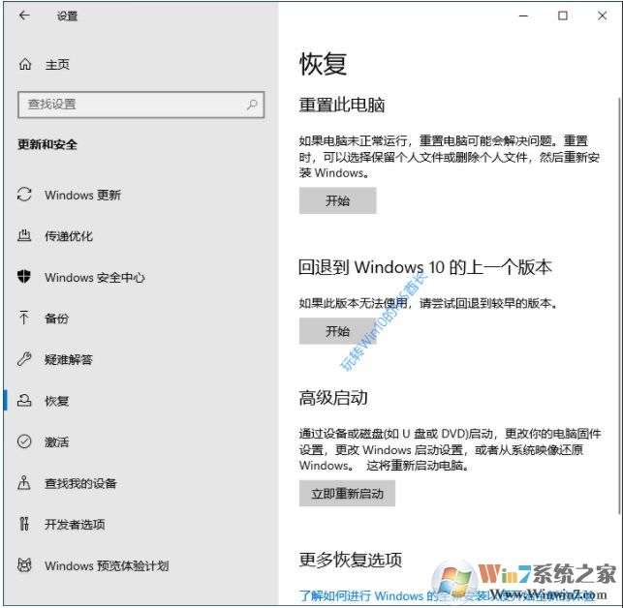
Task: Click the 疑难解答 wrench icon
Action: click(24, 359)
